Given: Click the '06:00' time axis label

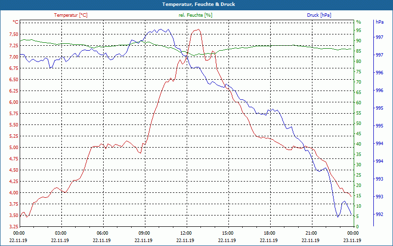Looking at the screenshot, I should 102,233.
